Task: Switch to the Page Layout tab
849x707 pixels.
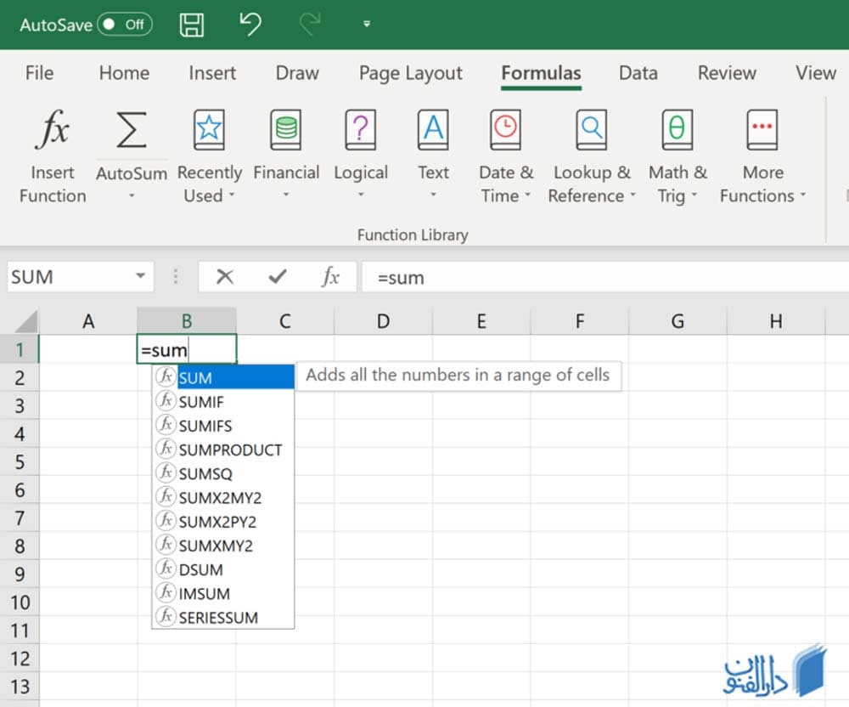Action: pyautogui.click(x=410, y=73)
